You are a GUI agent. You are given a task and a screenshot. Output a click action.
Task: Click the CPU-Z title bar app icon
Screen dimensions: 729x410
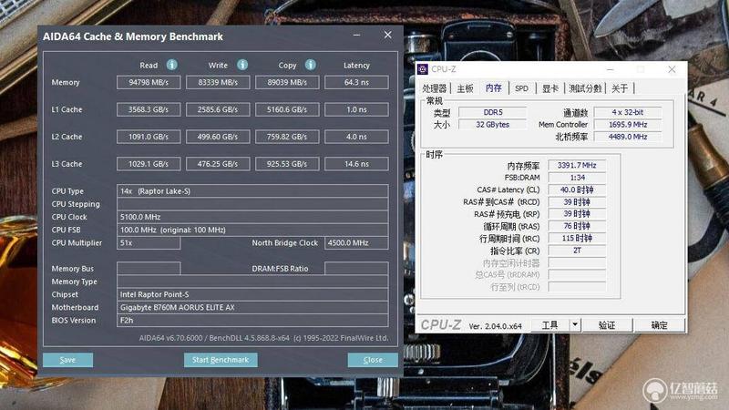click(x=423, y=69)
